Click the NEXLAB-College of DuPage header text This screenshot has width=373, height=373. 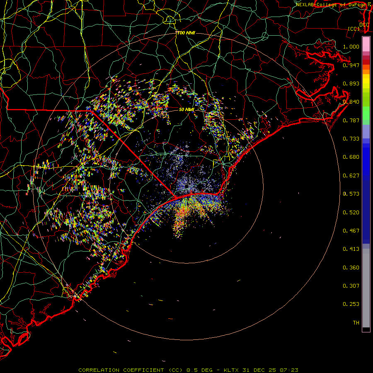pyautogui.click(x=332, y=5)
